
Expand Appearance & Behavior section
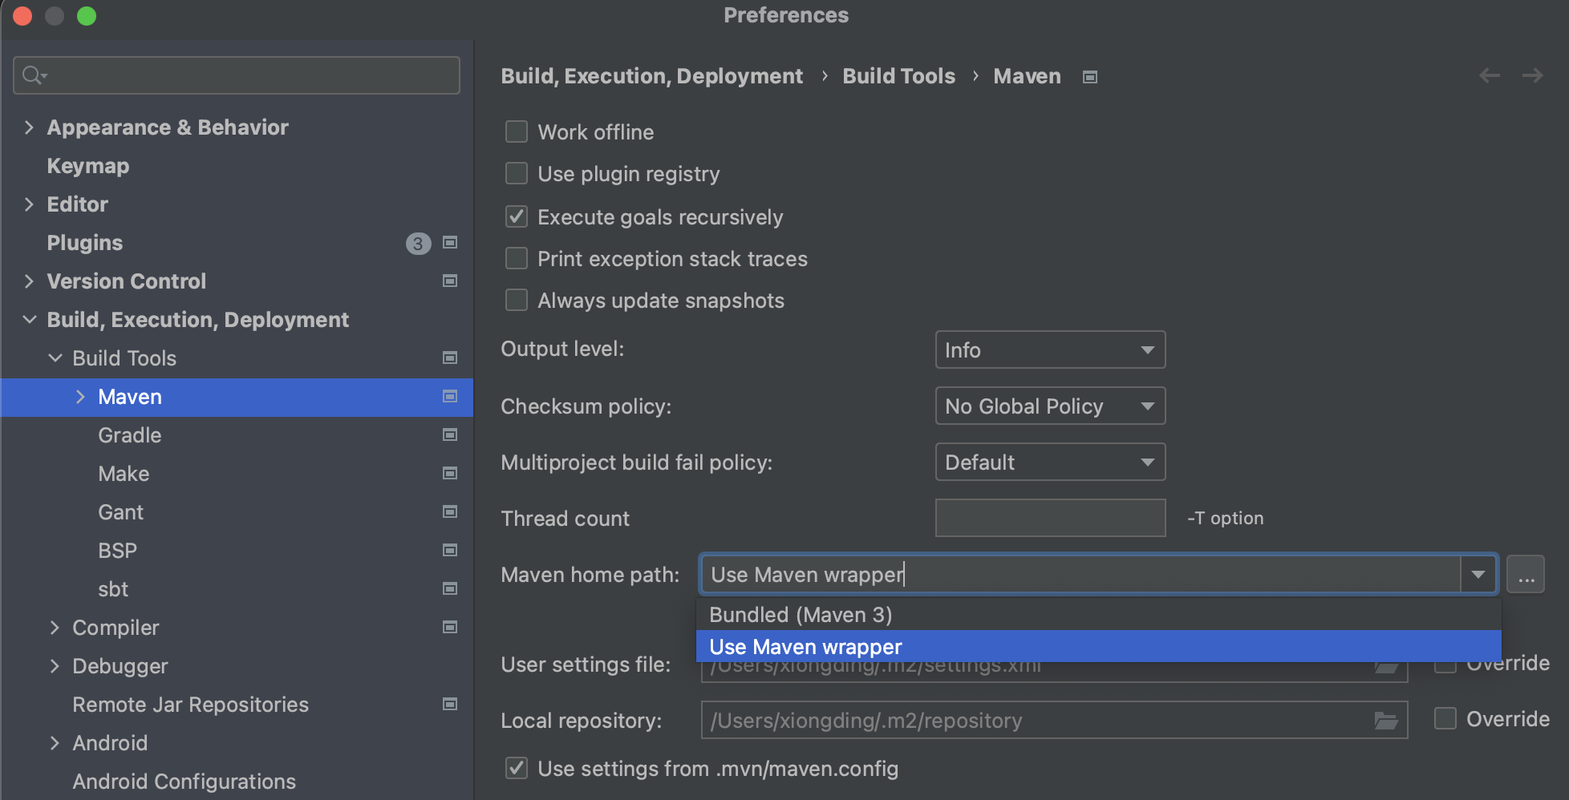[x=29, y=127]
